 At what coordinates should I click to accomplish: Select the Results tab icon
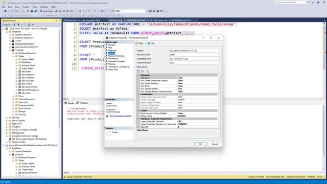coord(66,103)
